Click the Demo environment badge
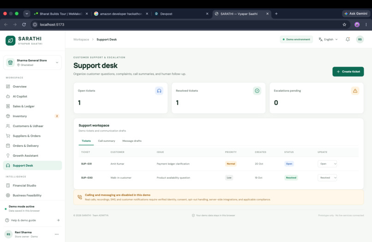The height and width of the screenshot is (242, 372). (296, 39)
